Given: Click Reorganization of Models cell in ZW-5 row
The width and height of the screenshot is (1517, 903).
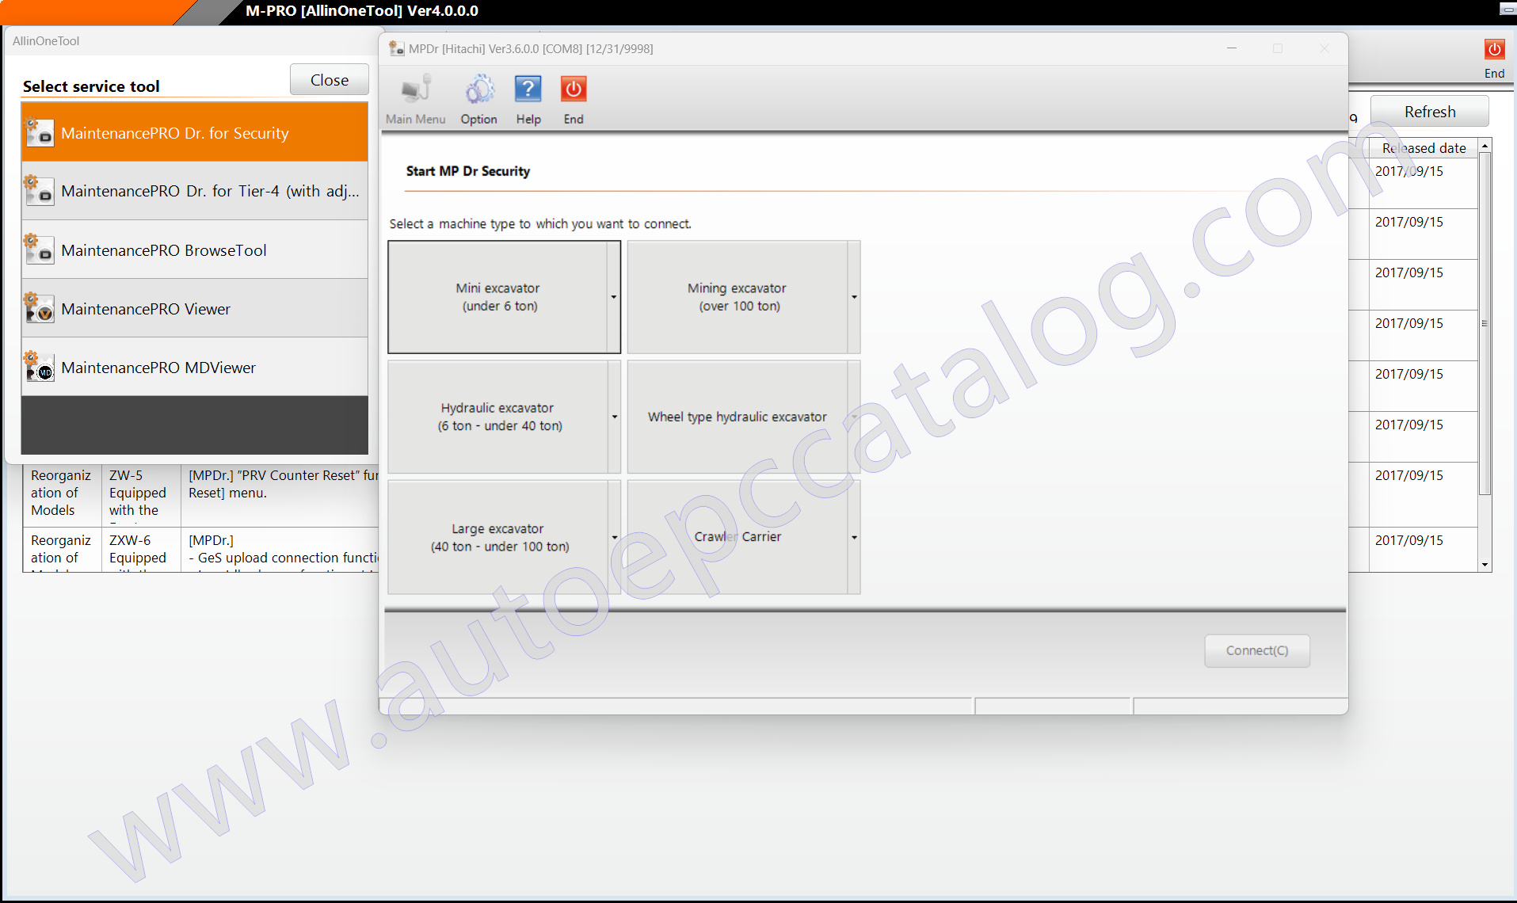Looking at the screenshot, I should (63, 495).
